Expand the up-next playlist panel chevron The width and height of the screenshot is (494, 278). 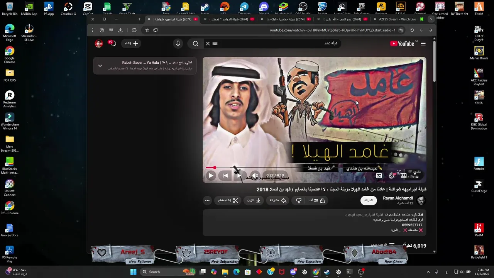tap(100, 66)
